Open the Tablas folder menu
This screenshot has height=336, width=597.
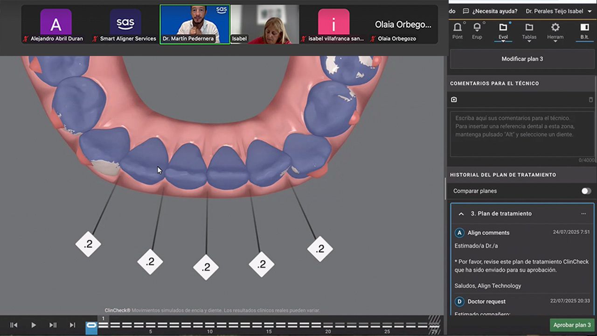529,31
